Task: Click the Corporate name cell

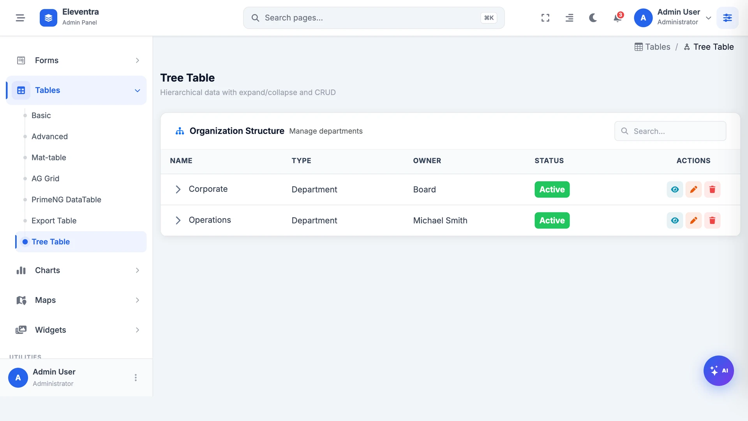Action: (x=208, y=189)
